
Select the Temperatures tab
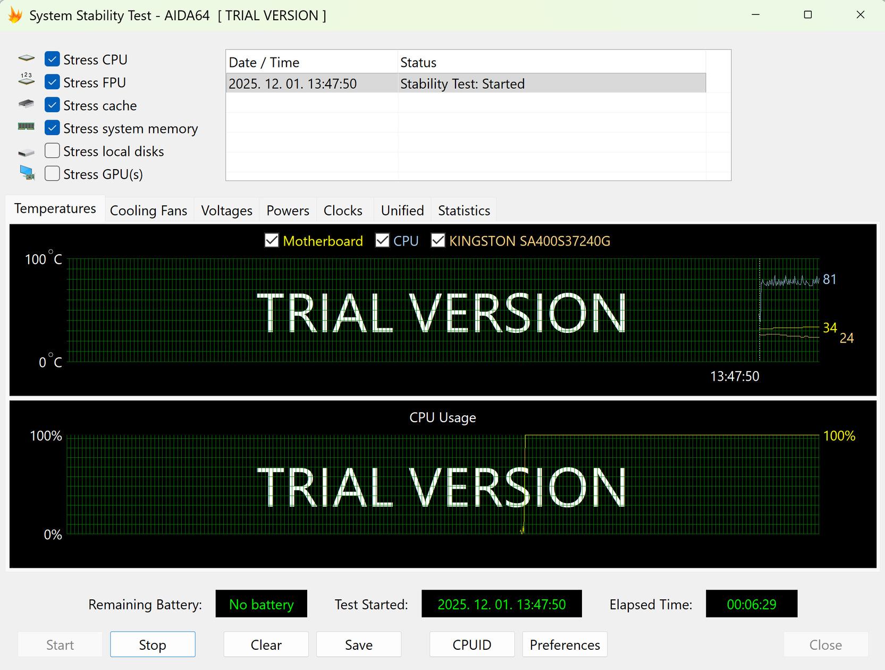[x=55, y=209]
